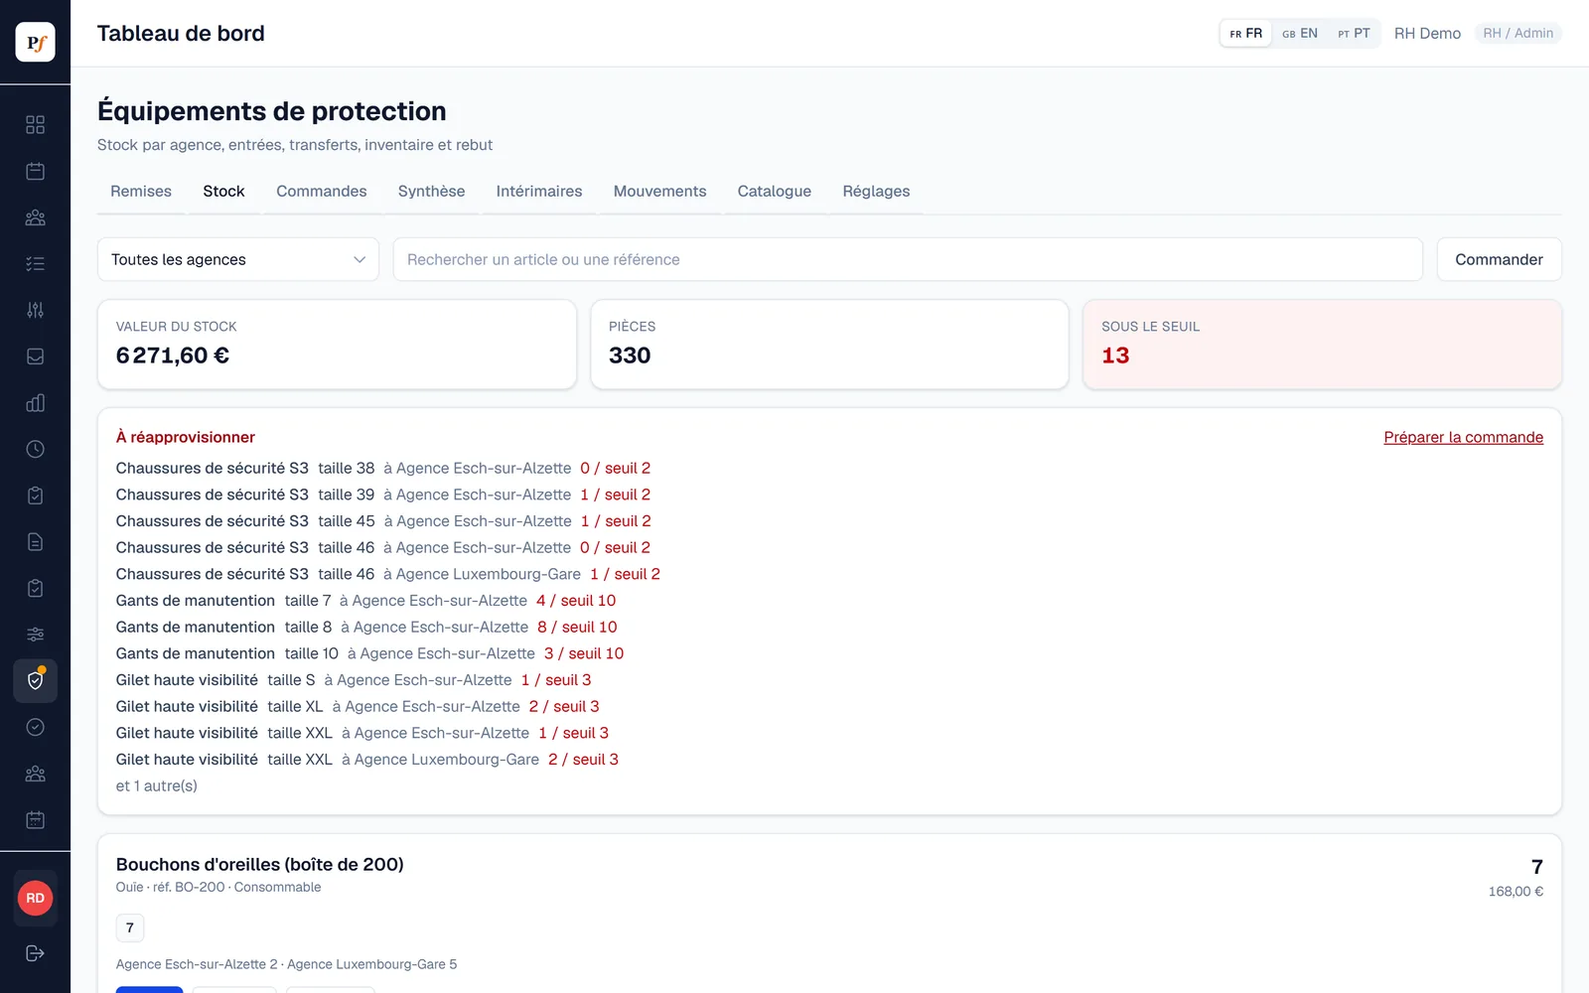Click the checklist icon in sidebar
Image resolution: width=1589 pixels, height=993 pixels.
click(x=35, y=263)
